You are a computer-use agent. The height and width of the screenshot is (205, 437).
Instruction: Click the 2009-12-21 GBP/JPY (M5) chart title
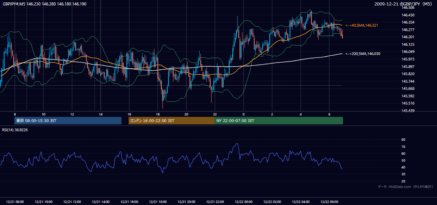[x=404, y=4]
